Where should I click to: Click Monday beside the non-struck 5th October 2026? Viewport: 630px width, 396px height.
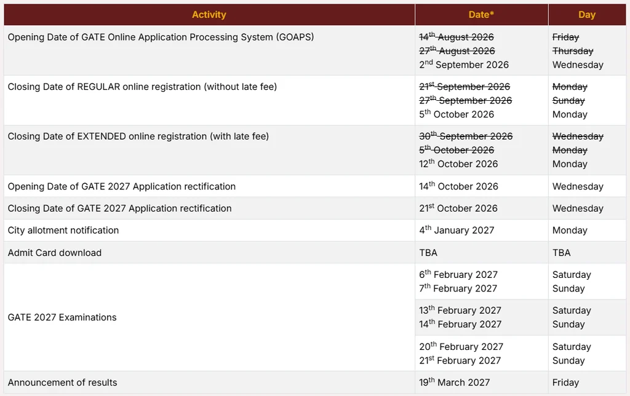pos(570,114)
